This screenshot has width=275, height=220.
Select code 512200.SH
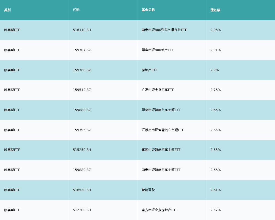coord(82,210)
